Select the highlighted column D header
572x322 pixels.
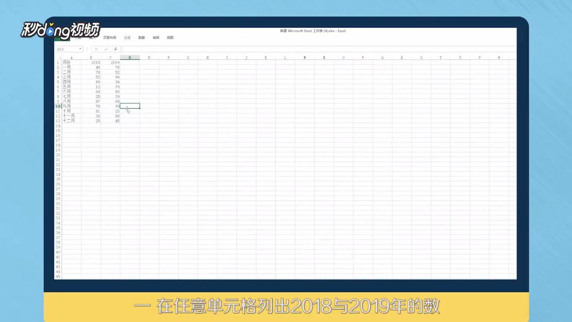click(130, 58)
